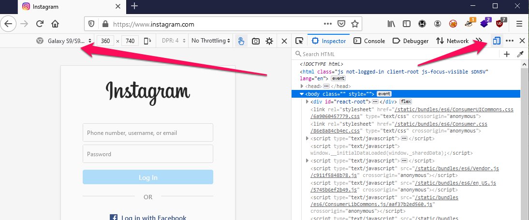Show more devtools tabs chevron
This screenshot has height=220, width=529.
[x=479, y=41]
